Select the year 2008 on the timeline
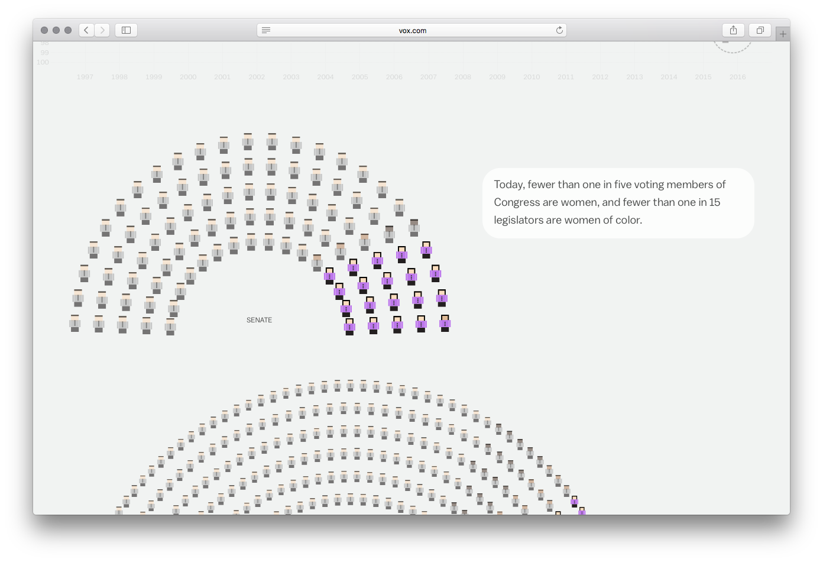 coord(462,76)
